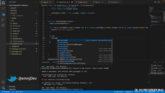The height and width of the screenshot is (93, 165).
Task: Open index.js in the explorer
Action: coord(15,34)
